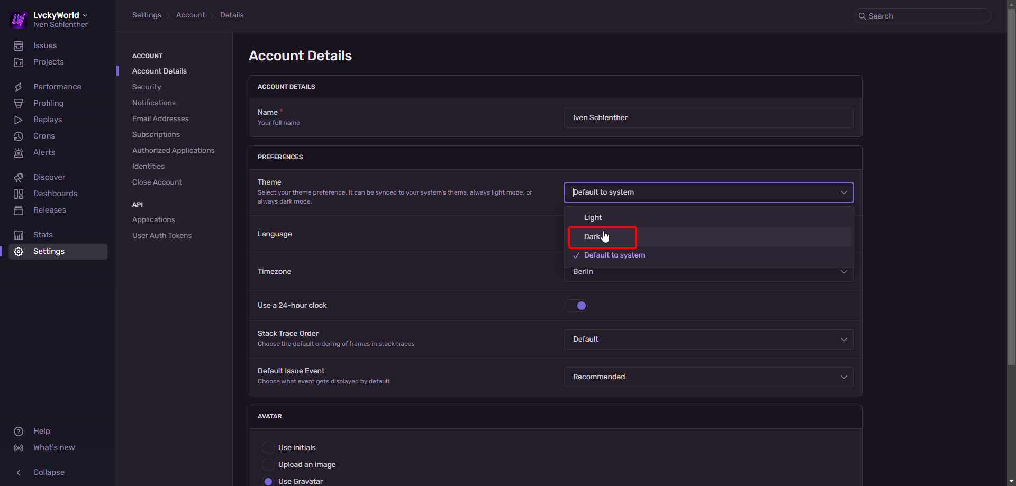This screenshot has width=1016, height=486.
Task: Click the Projects icon in sidebar
Action: 19,62
